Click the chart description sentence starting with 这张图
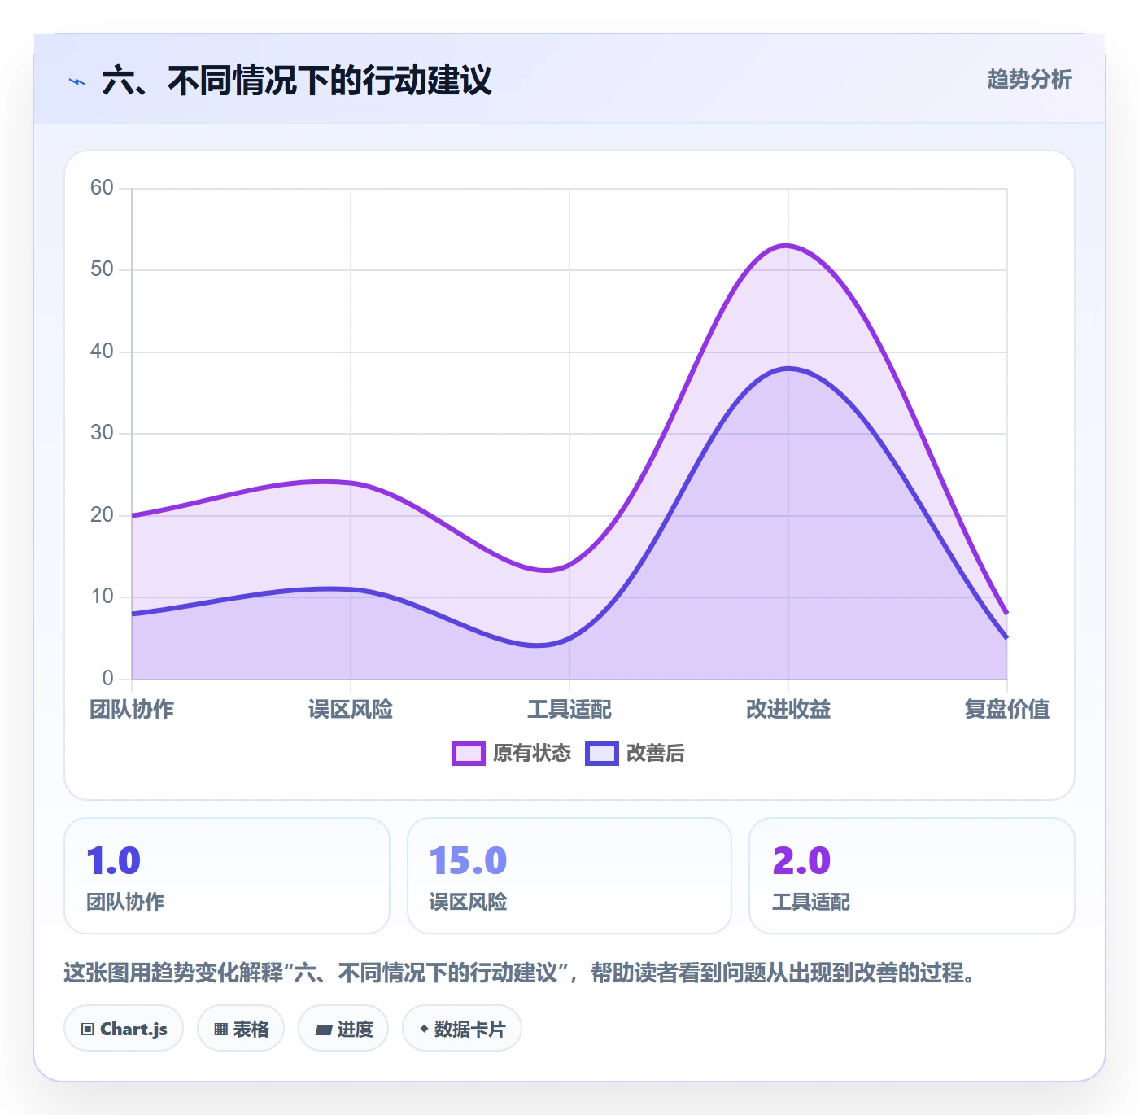 521,973
